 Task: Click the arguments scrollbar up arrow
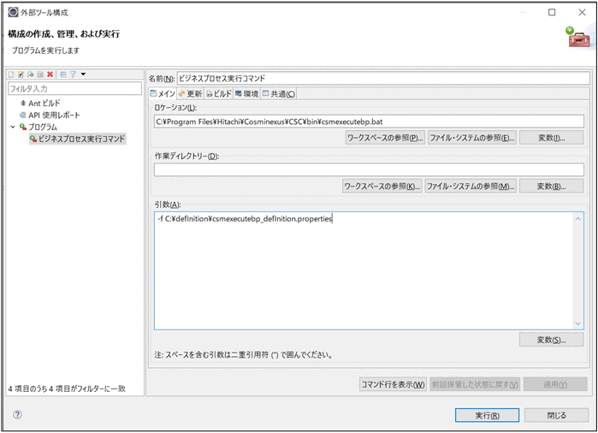577,219
